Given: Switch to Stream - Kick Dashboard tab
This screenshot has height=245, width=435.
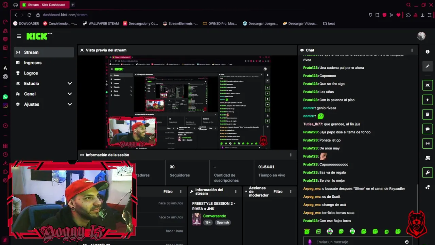Looking at the screenshot, I should tap(44, 5).
